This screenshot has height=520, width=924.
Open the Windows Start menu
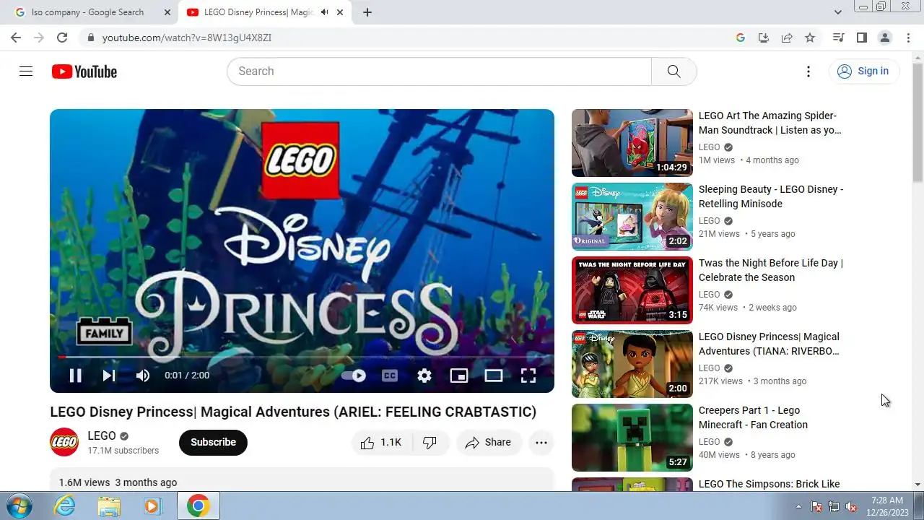[19, 506]
